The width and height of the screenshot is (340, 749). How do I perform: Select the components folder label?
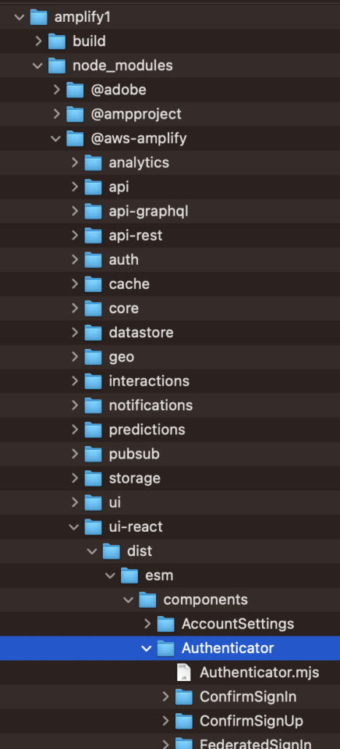206,600
